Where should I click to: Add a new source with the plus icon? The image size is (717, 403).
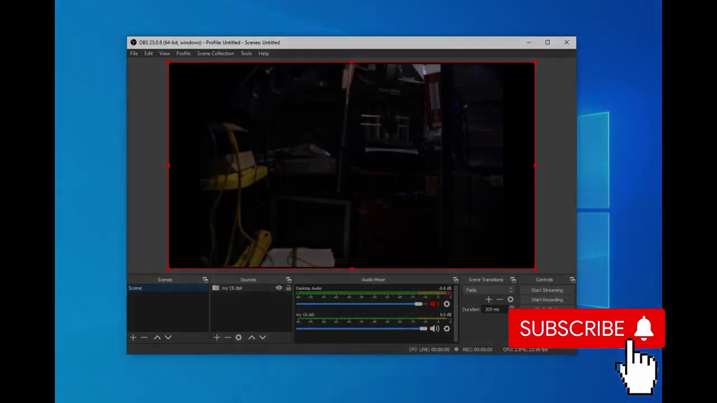click(217, 338)
